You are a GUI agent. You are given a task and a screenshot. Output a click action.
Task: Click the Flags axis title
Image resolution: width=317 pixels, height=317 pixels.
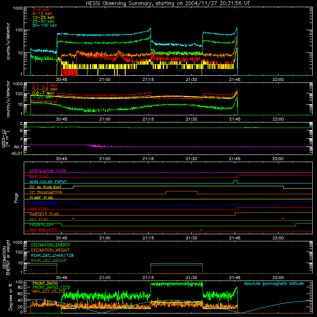point(16,198)
